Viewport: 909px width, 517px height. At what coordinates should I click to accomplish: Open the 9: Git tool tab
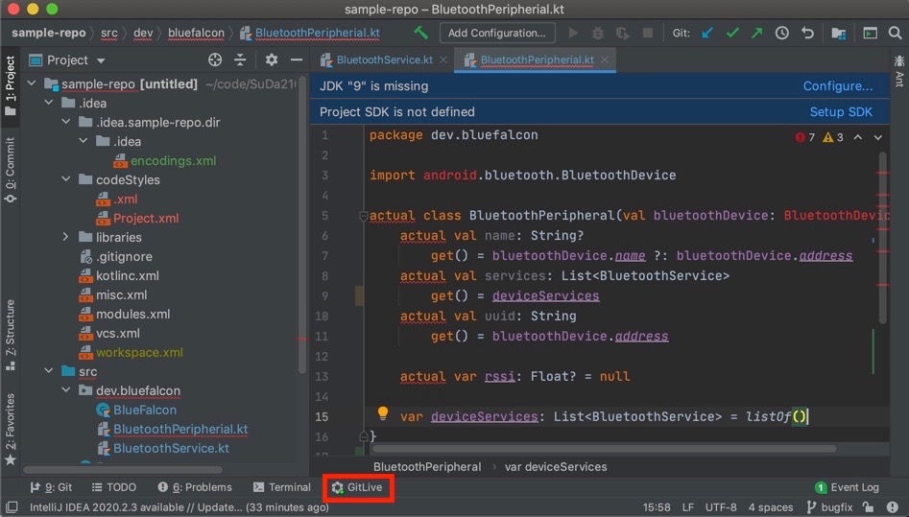51,487
